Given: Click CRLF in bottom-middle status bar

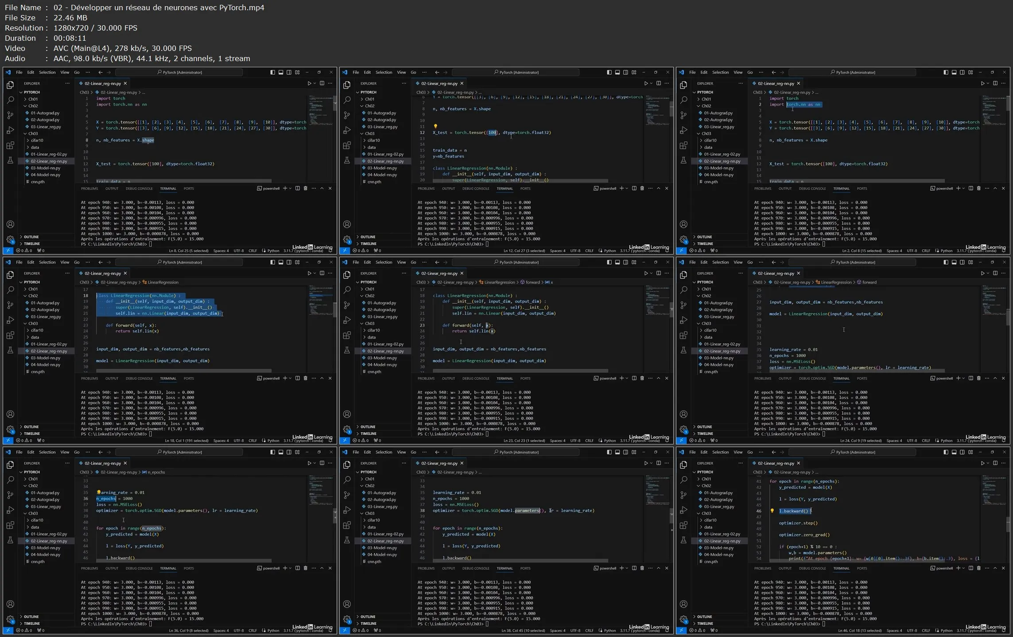Looking at the screenshot, I should pos(589,630).
